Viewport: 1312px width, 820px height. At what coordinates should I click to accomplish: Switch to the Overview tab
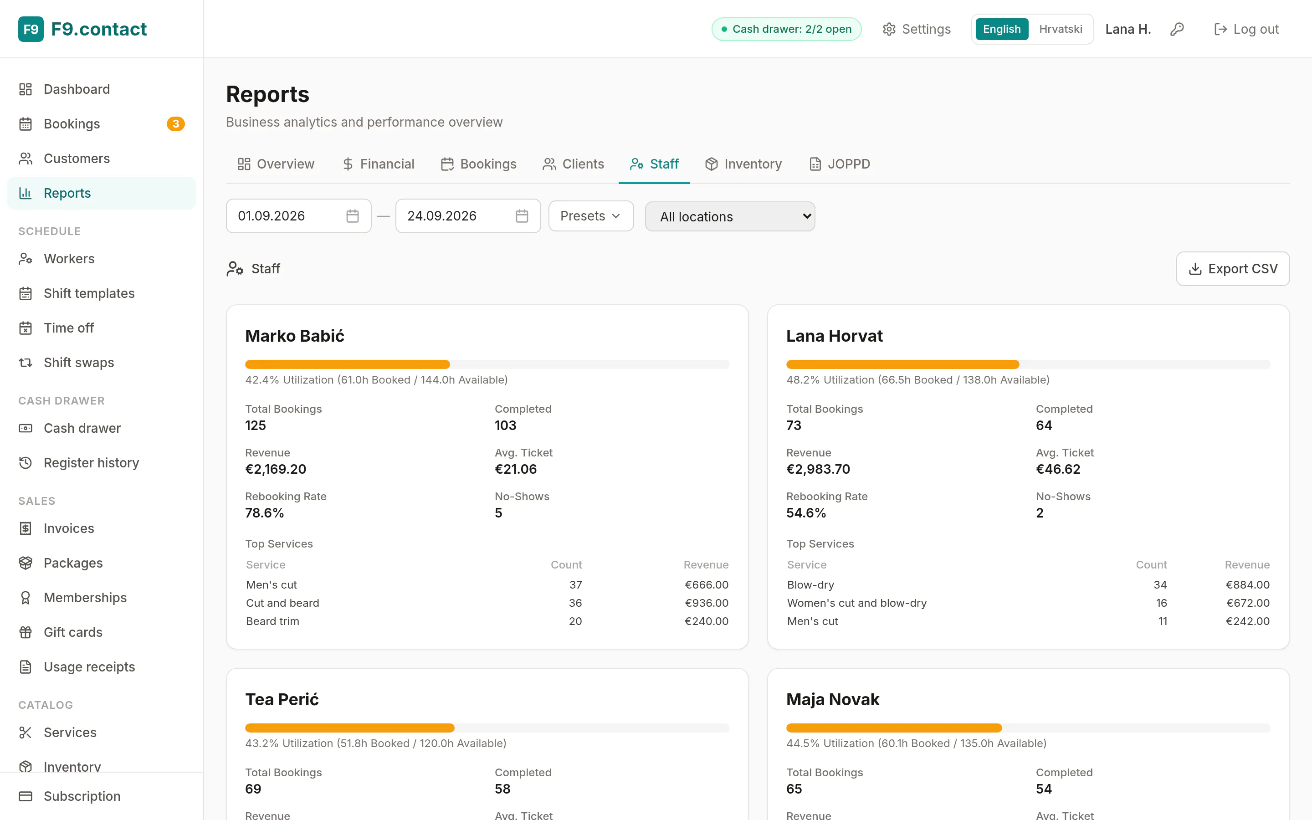pos(276,164)
